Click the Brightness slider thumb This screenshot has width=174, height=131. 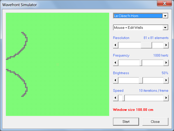click(141, 80)
